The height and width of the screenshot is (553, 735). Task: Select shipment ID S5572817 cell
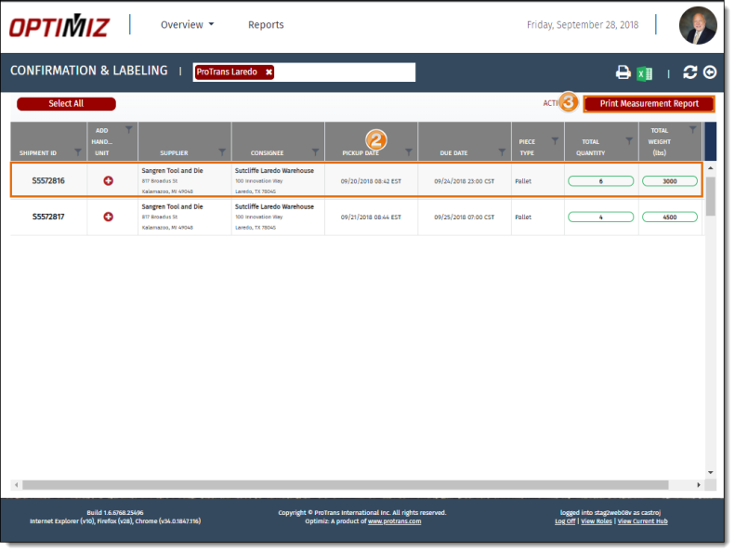coord(48,217)
